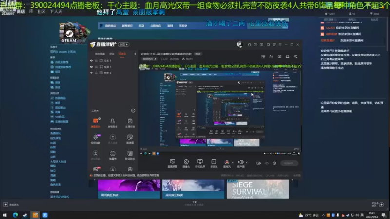The width and height of the screenshot is (390, 219).
Task: Open Microsoft Edge from the taskbar
Action: [15, 215]
